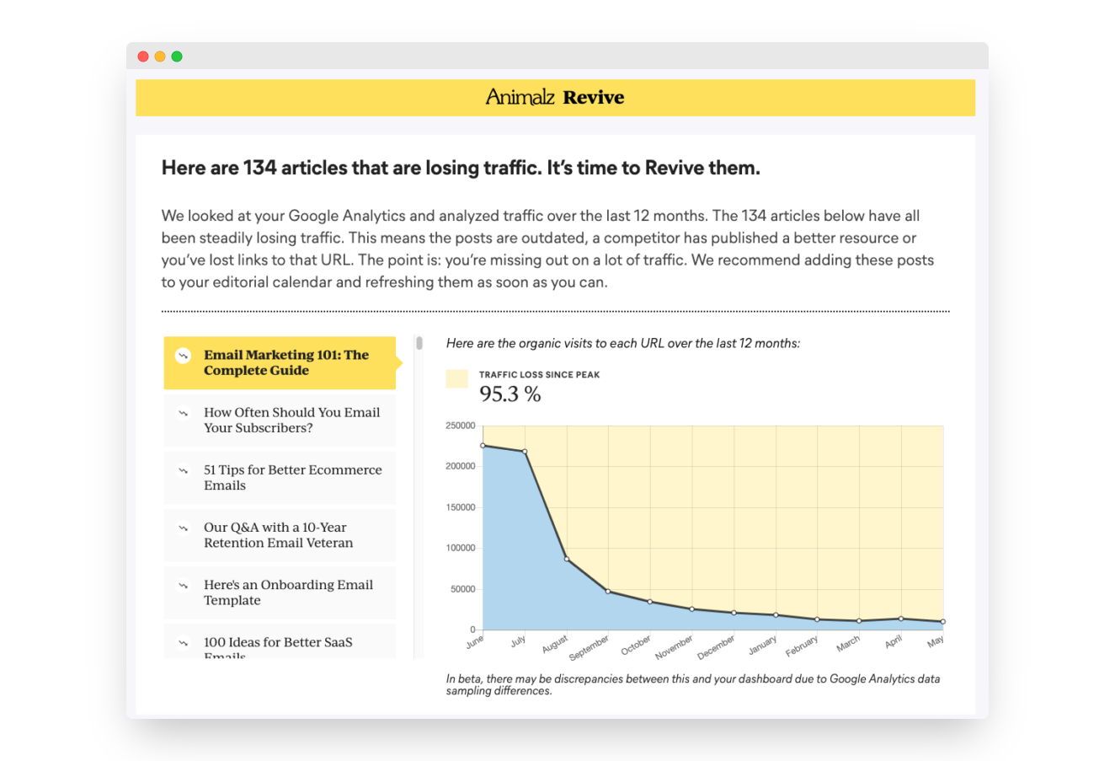Pick the October data point on the chart
The height and width of the screenshot is (761, 1115).
650,602
